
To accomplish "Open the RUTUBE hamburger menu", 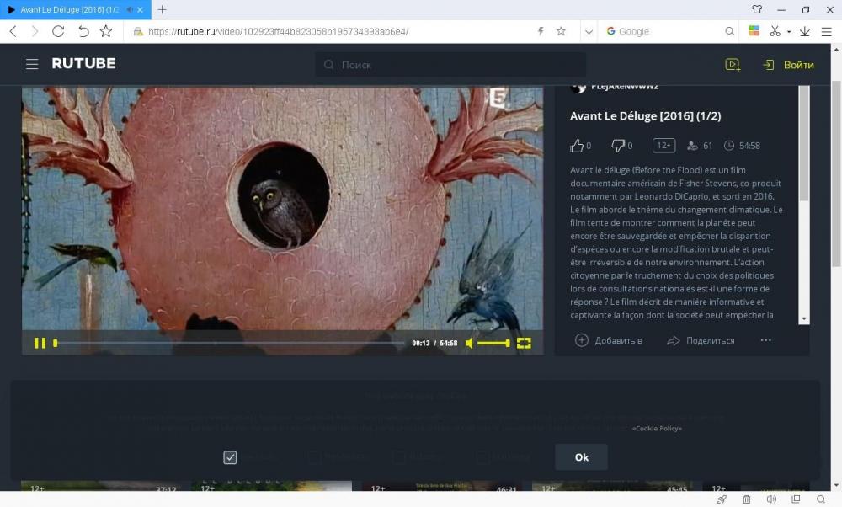I will point(32,64).
